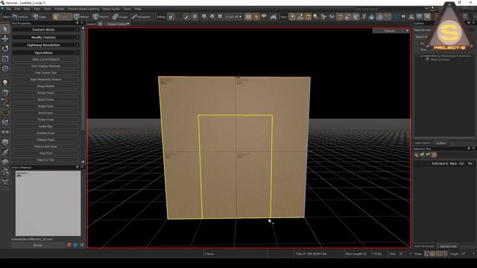Click Extract Faces button

coord(46,92)
